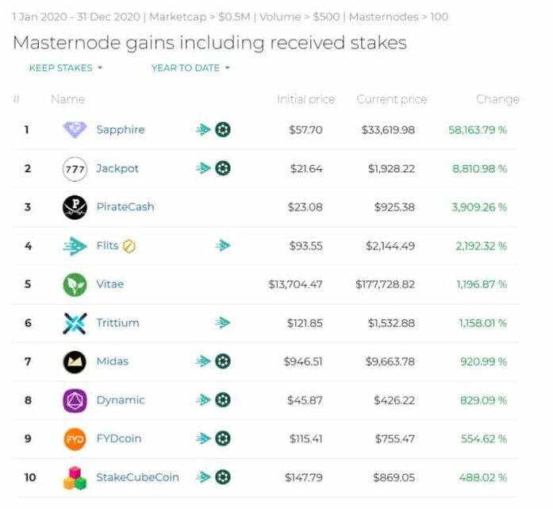Click the PirateCash skull logo
Viewport: 553px width, 509px height.
pyautogui.click(x=75, y=207)
